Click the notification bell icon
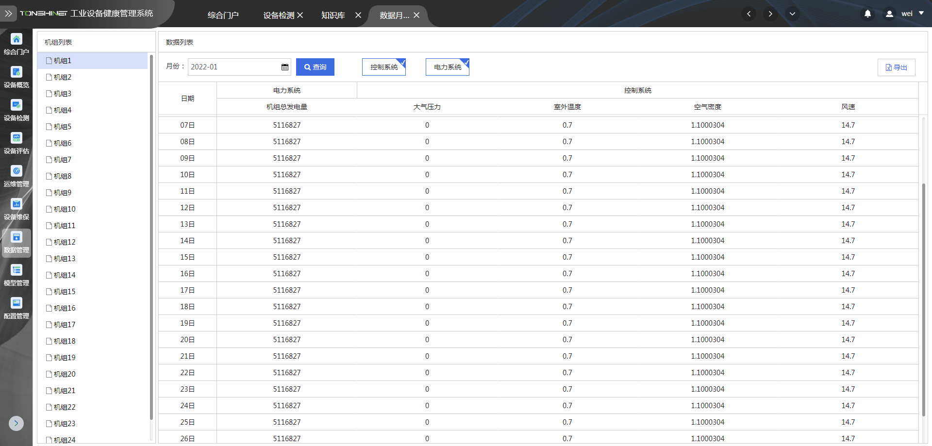 coord(867,14)
